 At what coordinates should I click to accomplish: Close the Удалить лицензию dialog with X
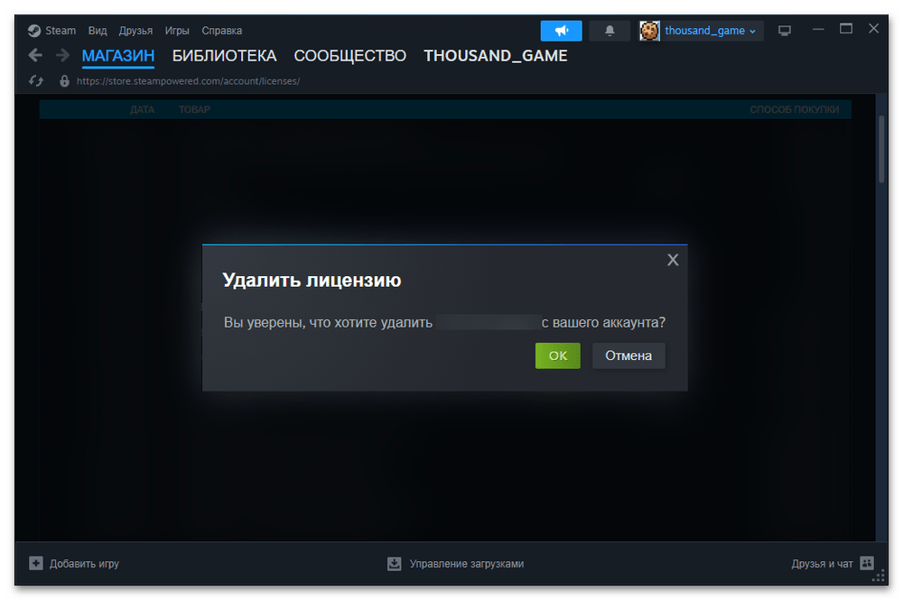(672, 260)
